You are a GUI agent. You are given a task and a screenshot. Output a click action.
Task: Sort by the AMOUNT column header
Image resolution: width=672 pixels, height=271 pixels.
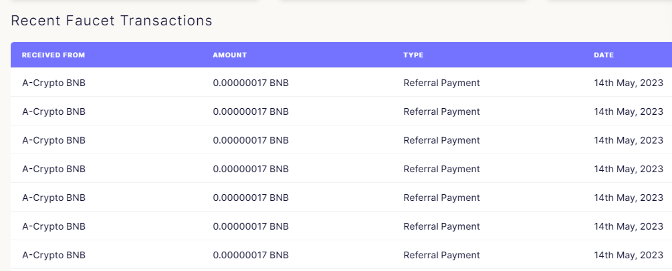(230, 55)
